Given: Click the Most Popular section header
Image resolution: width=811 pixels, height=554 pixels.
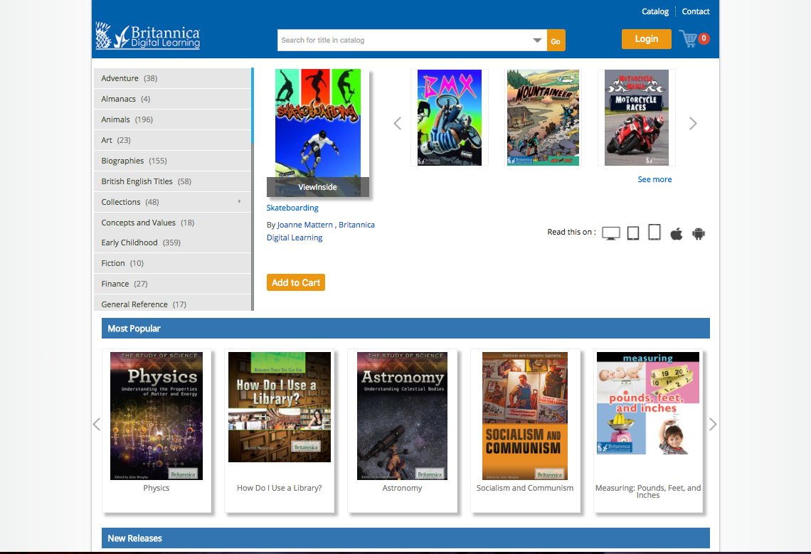Looking at the screenshot, I should click(x=405, y=329).
